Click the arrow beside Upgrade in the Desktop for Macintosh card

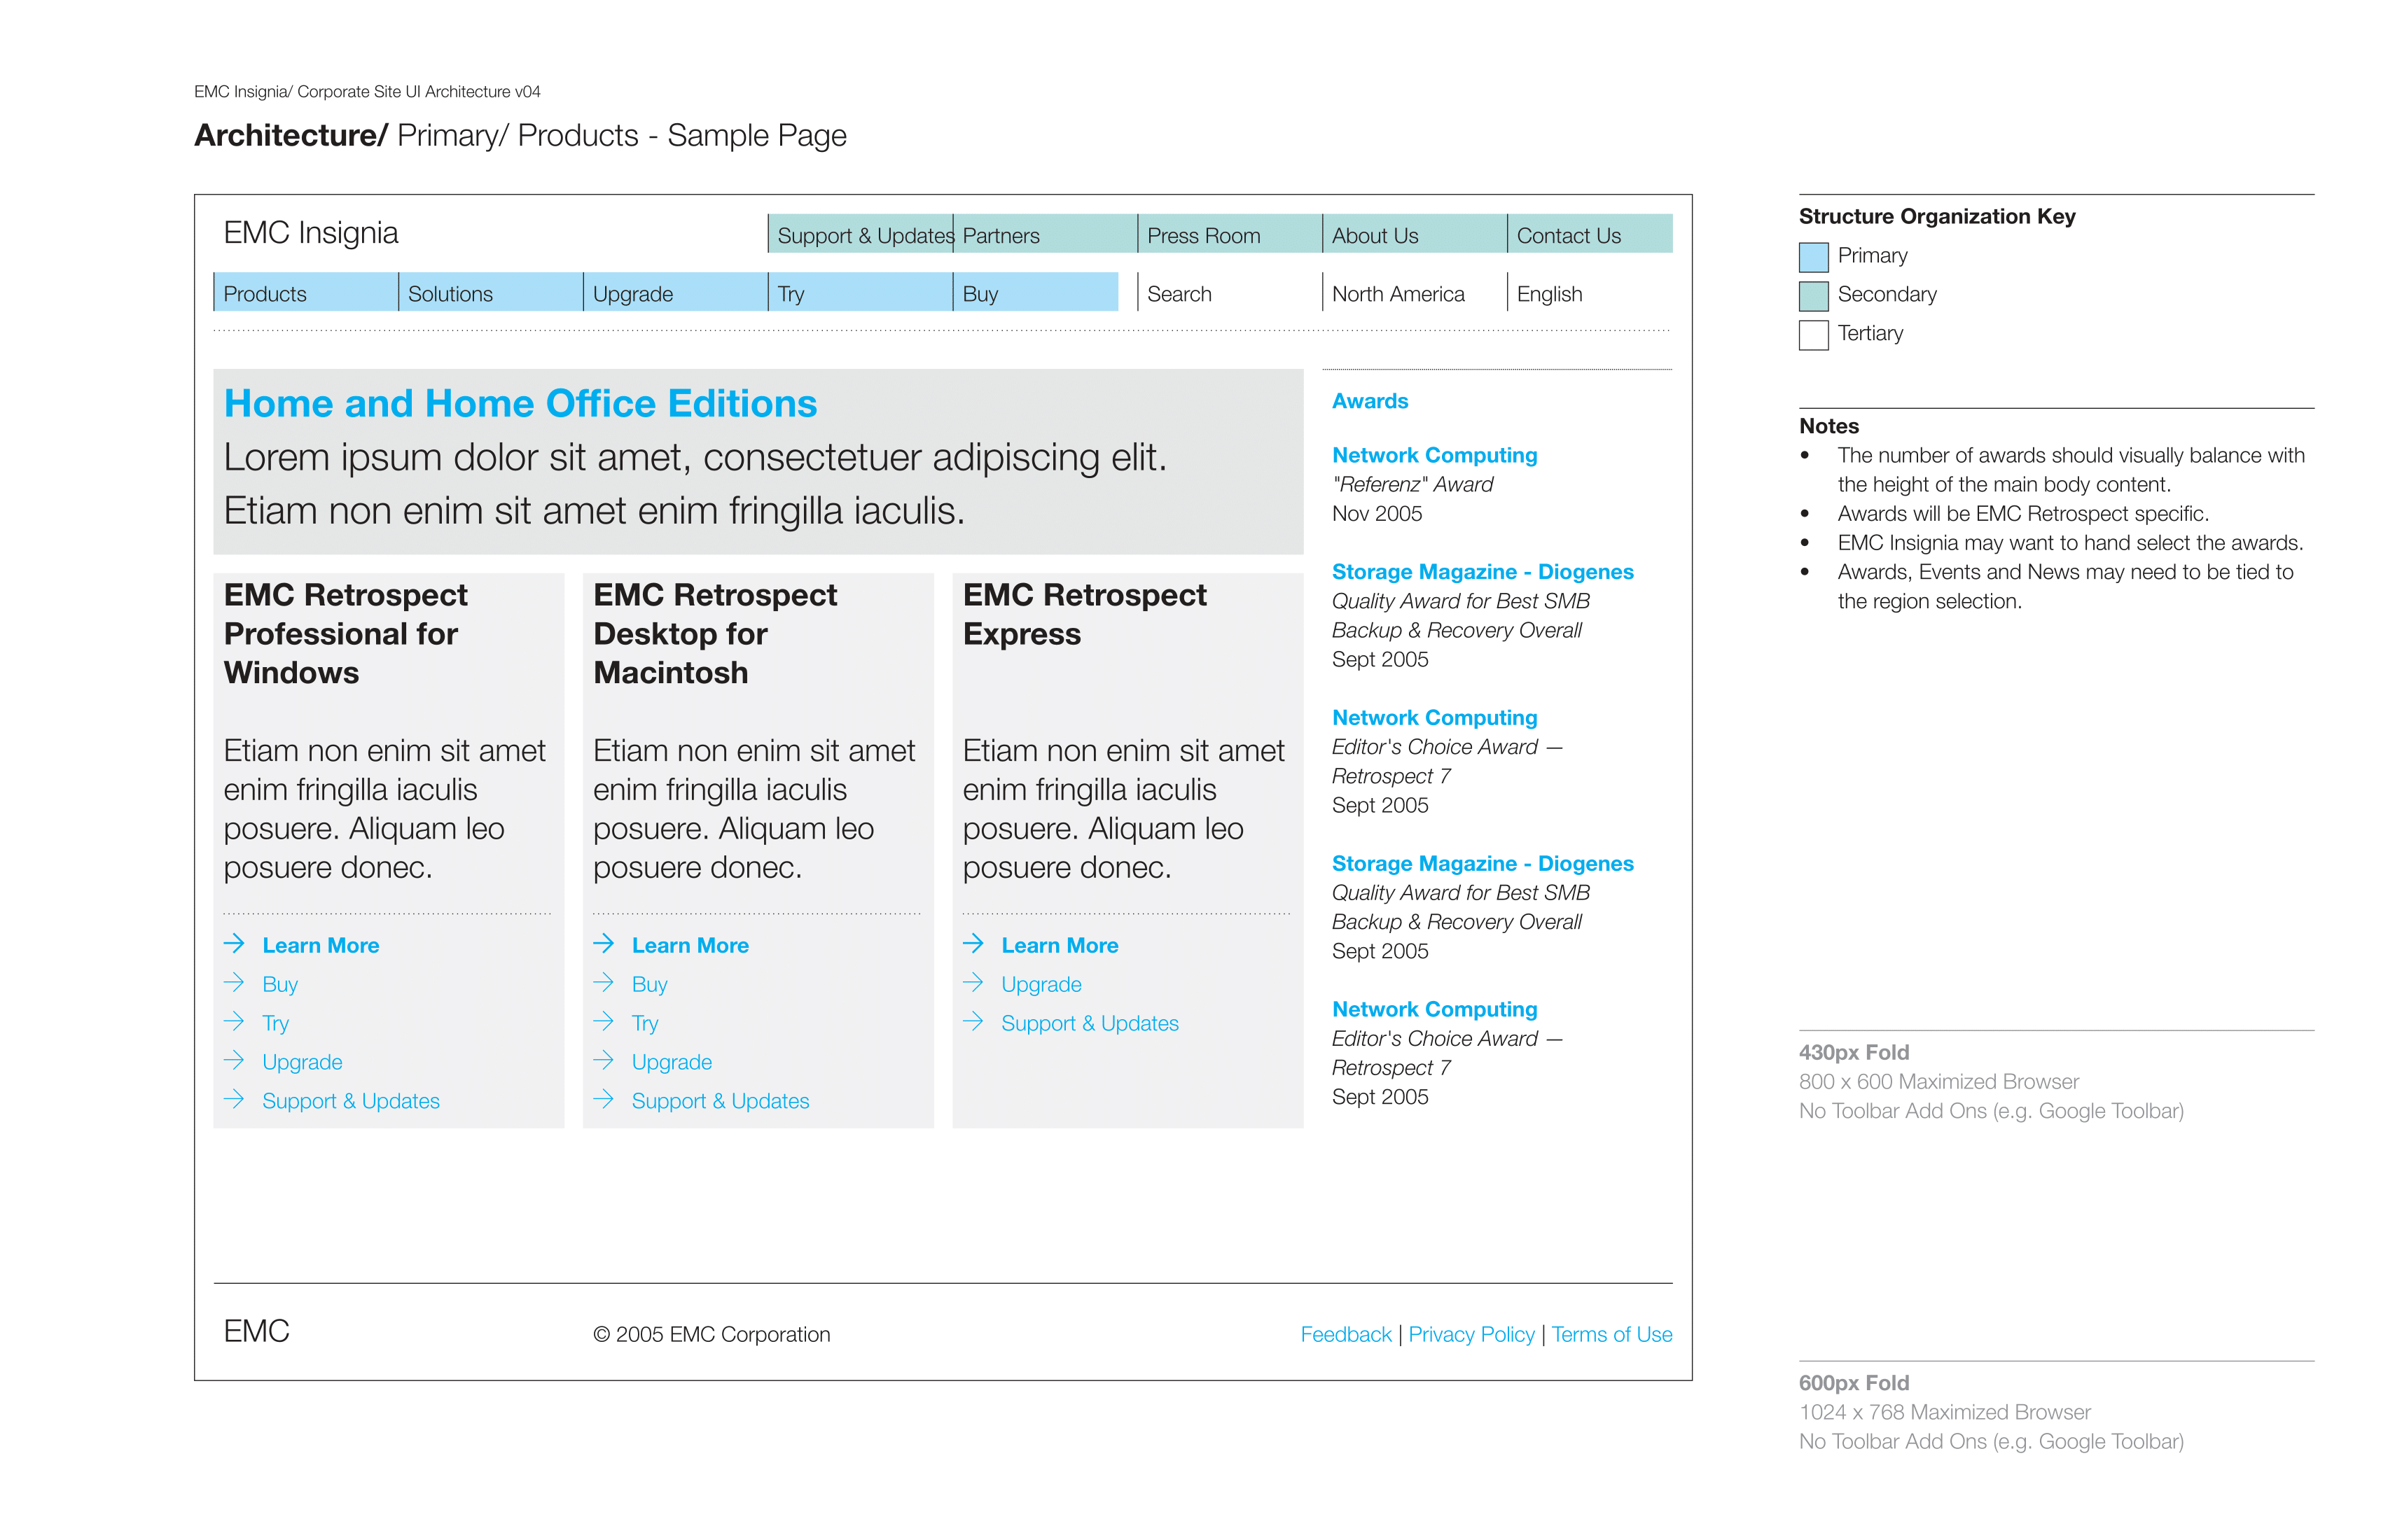(603, 1060)
